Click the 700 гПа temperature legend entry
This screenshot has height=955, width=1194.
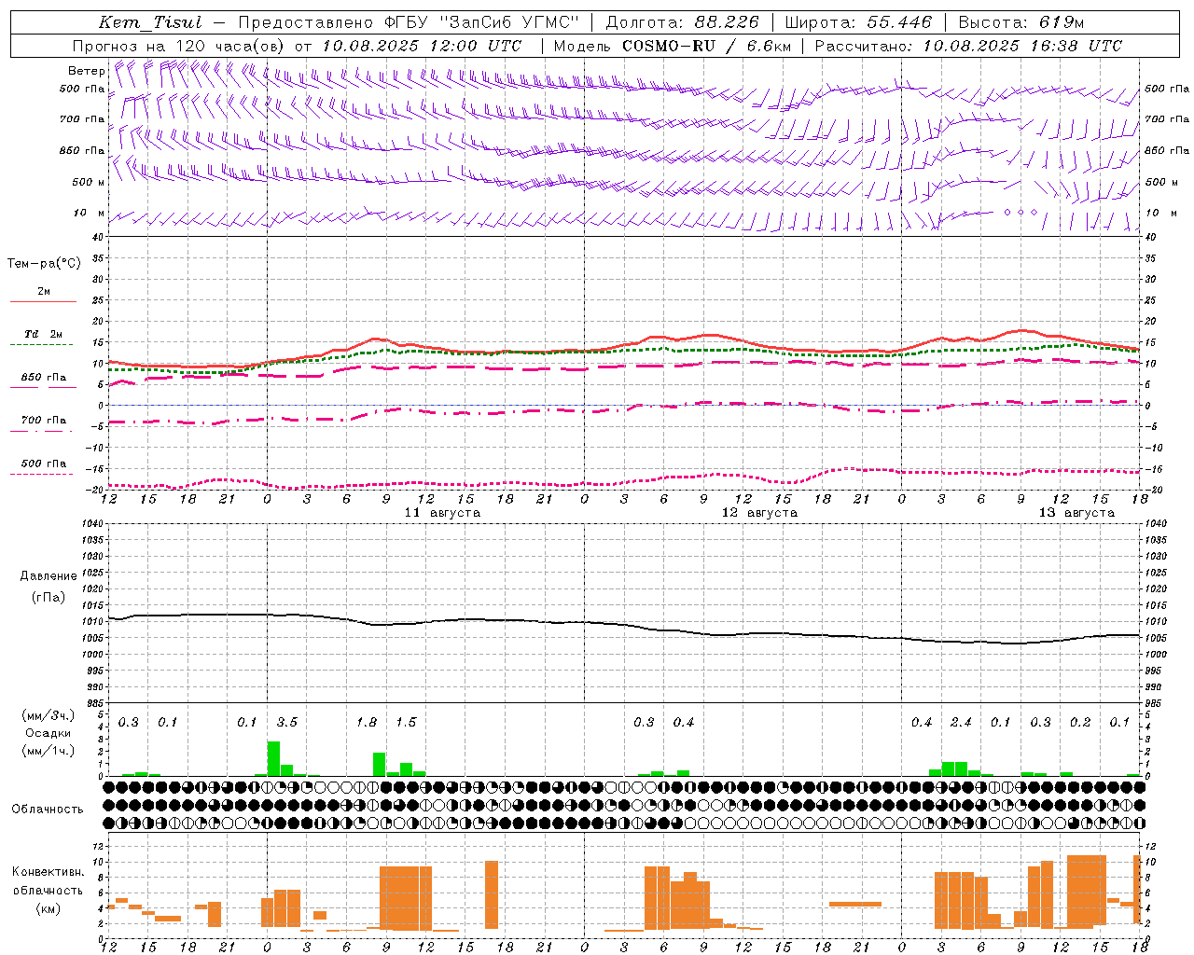[x=44, y=421]
